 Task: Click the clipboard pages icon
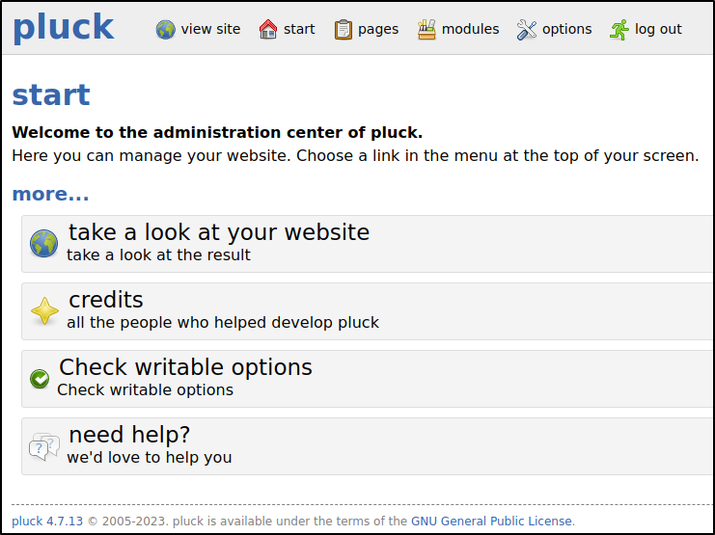tap(343, 30)
